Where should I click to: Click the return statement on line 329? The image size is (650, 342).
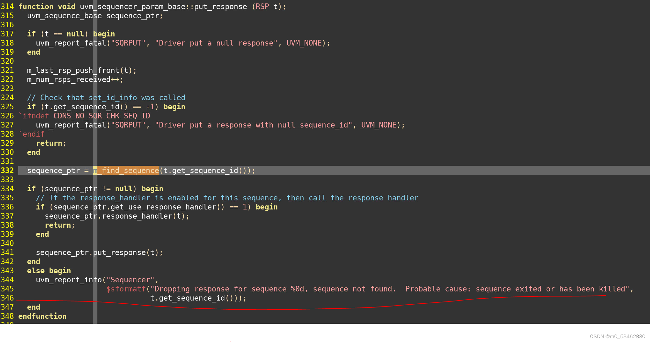(x=51, y=143)
